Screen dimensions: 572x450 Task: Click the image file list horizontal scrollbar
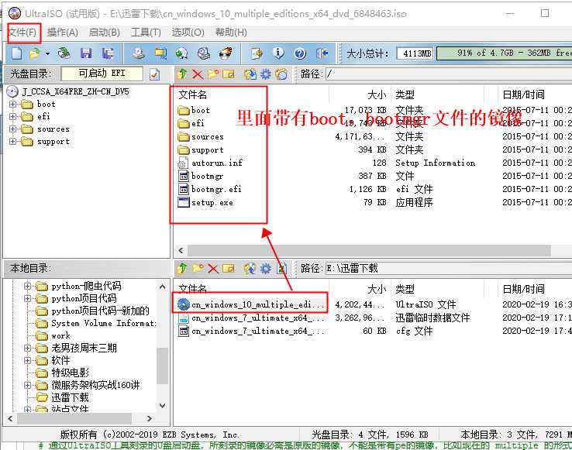368,250
